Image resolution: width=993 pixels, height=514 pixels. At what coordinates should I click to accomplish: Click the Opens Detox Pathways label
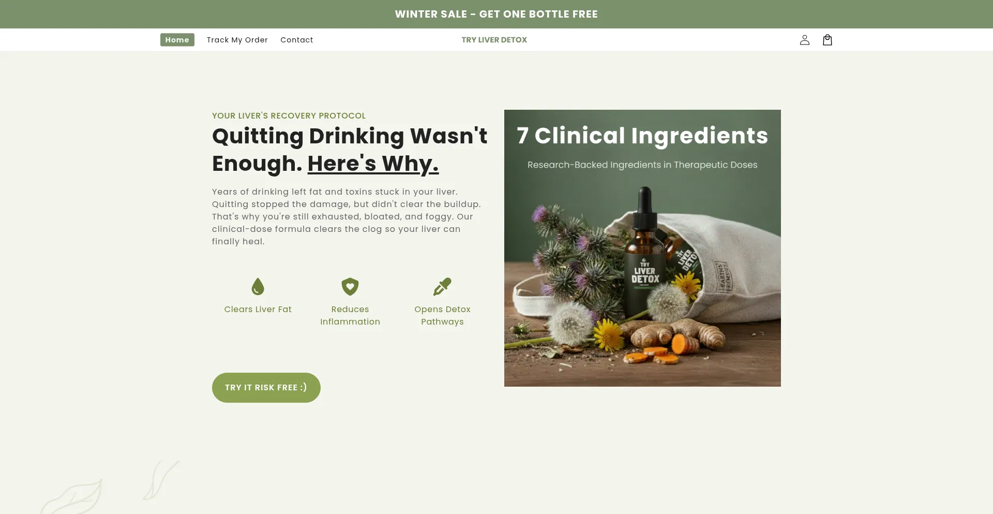[x=442, y=315]
